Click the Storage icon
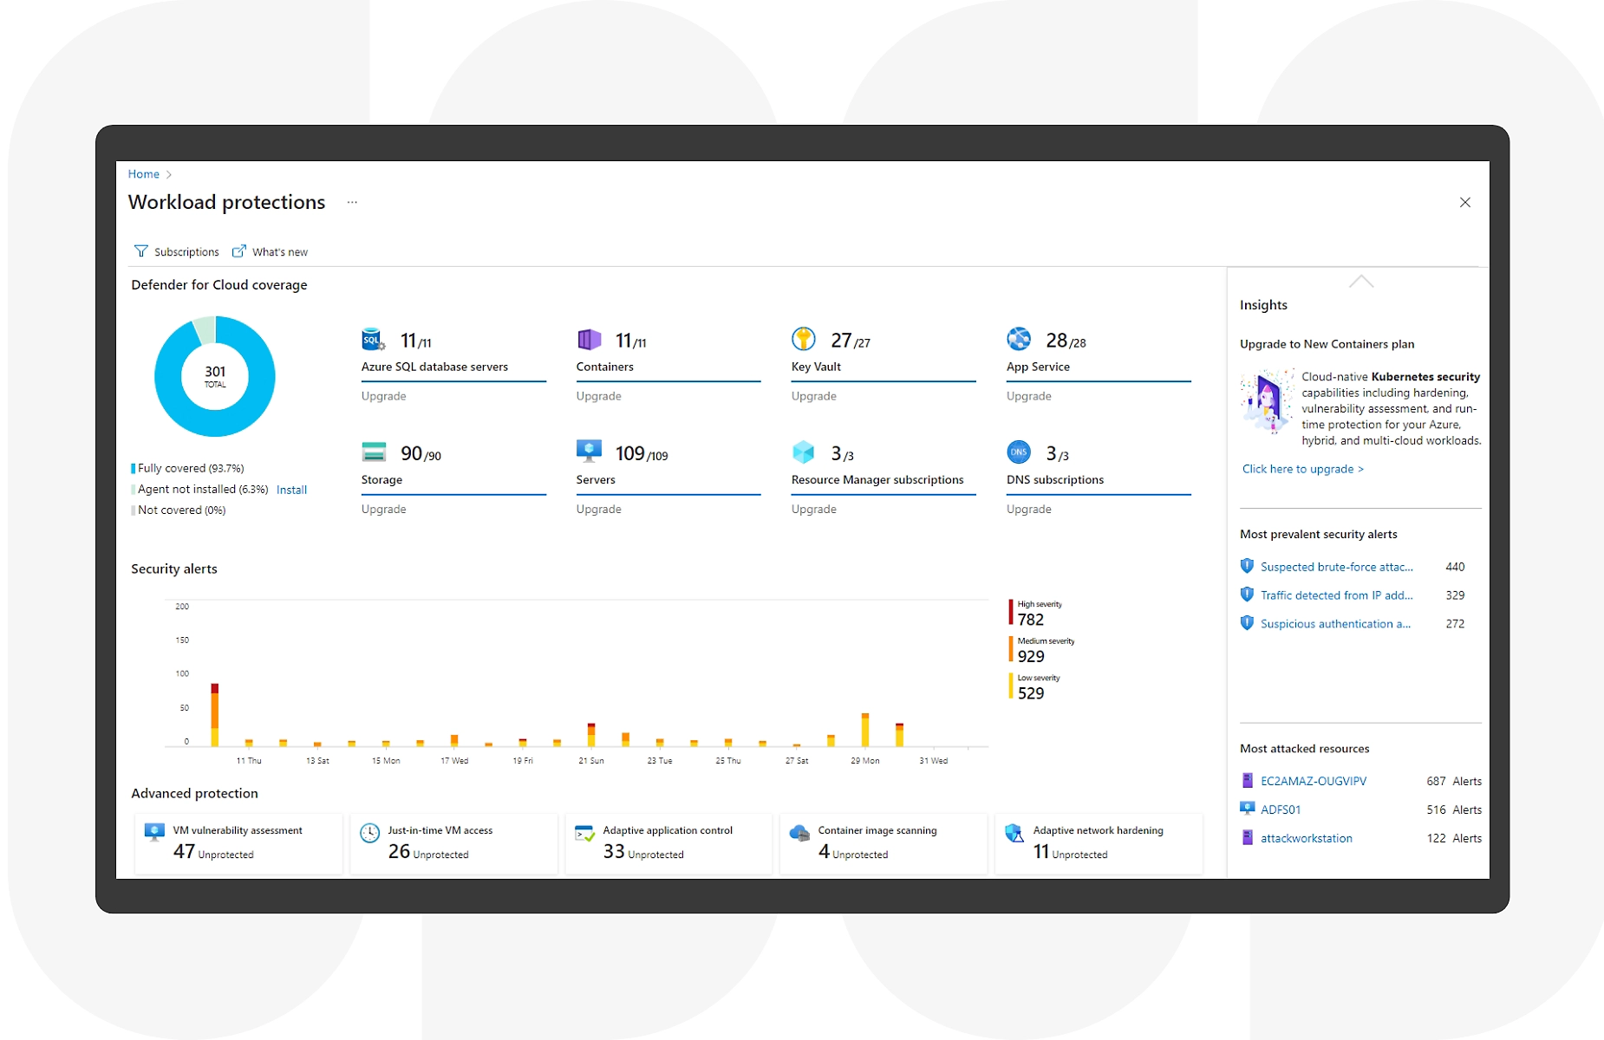The image size is (1604, 1040). pos(374,452)
